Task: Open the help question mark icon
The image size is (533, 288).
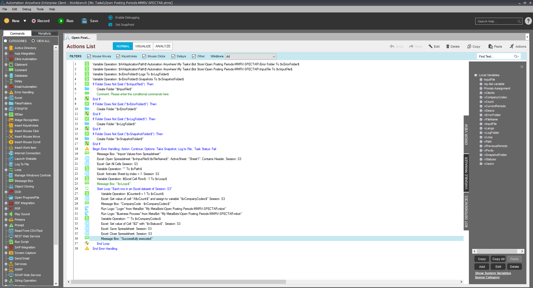Action: click(528, 21)
